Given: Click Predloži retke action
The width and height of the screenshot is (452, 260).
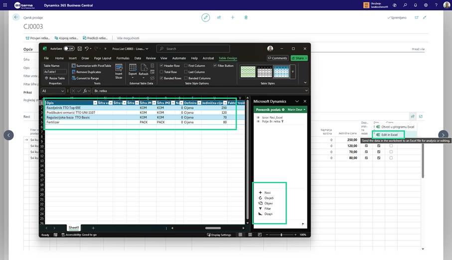Looking at the screenshot, I should pyautogui.click(x=95, y=38).
